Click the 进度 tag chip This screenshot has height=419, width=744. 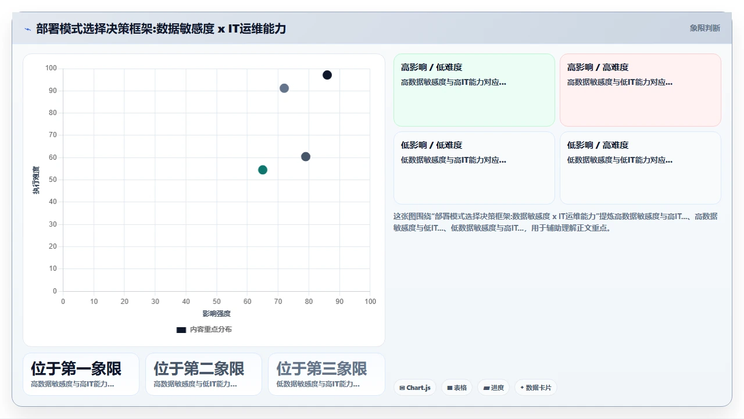pyautogui.click(x=493, y=388)
